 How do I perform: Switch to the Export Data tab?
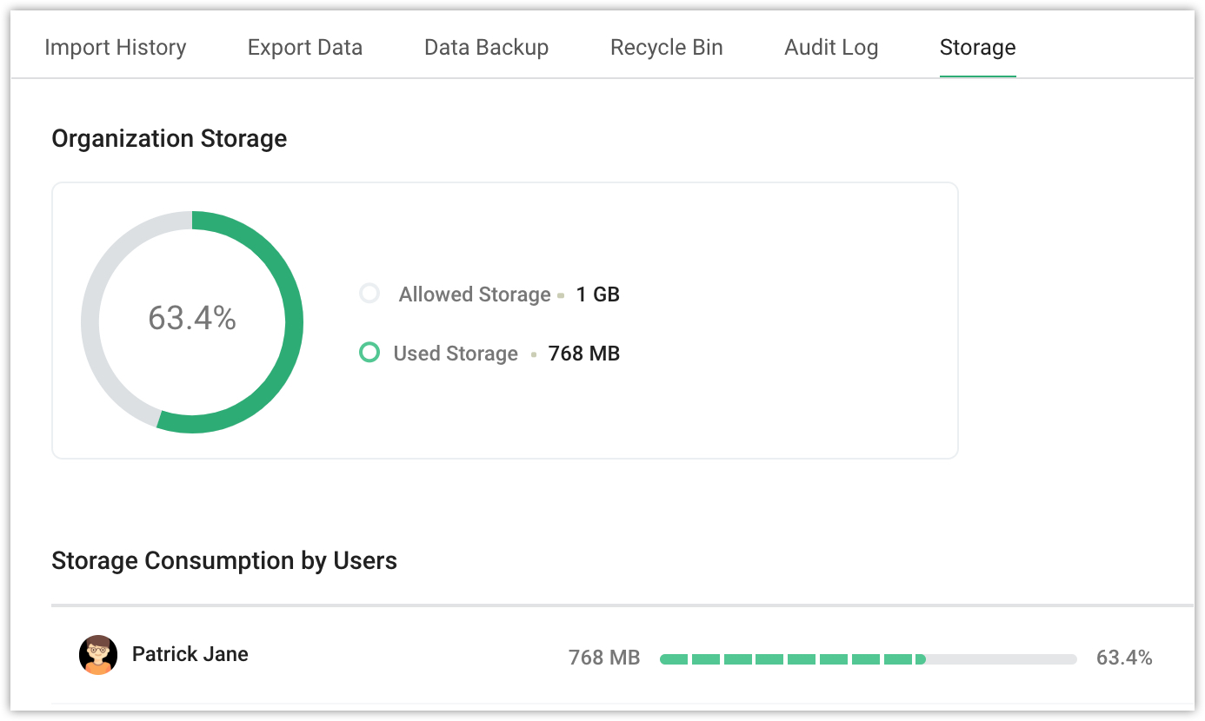(x=304, y=48)
